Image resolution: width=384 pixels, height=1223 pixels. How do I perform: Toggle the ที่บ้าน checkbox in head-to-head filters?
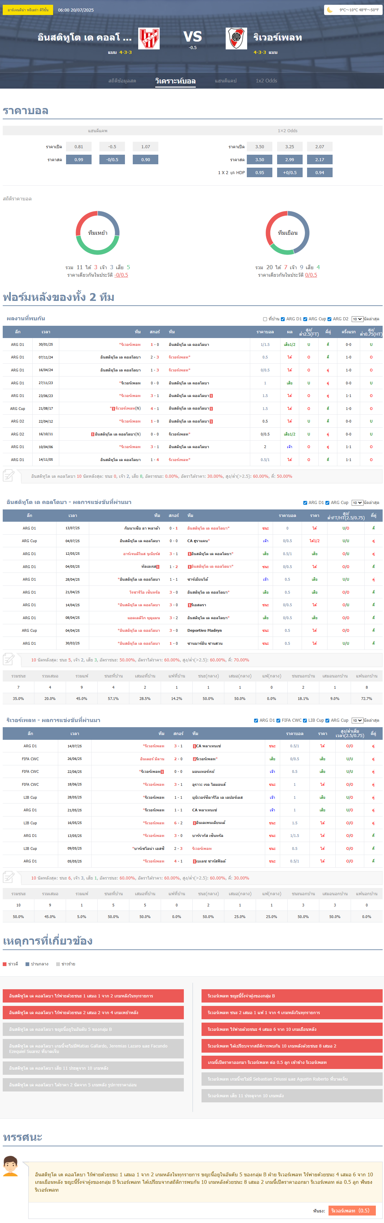click(x=265, y=319)
